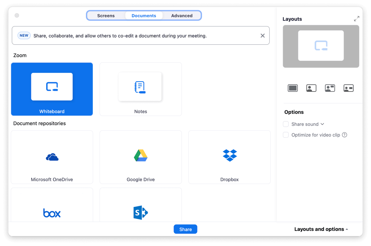Viewport: 371px width, 246px height.
Task: Switch to the Advanced tab
Action: coord(182,16)
